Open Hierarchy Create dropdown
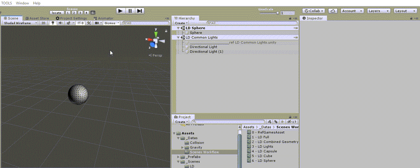 coord(181,23)
